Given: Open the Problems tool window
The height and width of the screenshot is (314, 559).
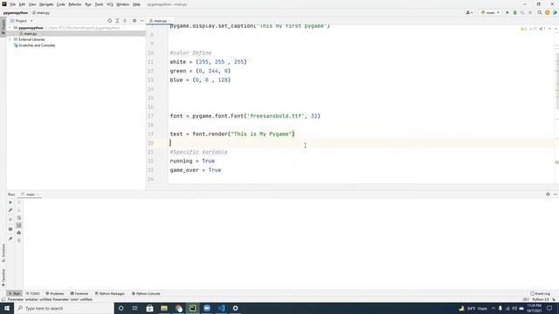Looking at the screenshot, I should pos(55,294).
